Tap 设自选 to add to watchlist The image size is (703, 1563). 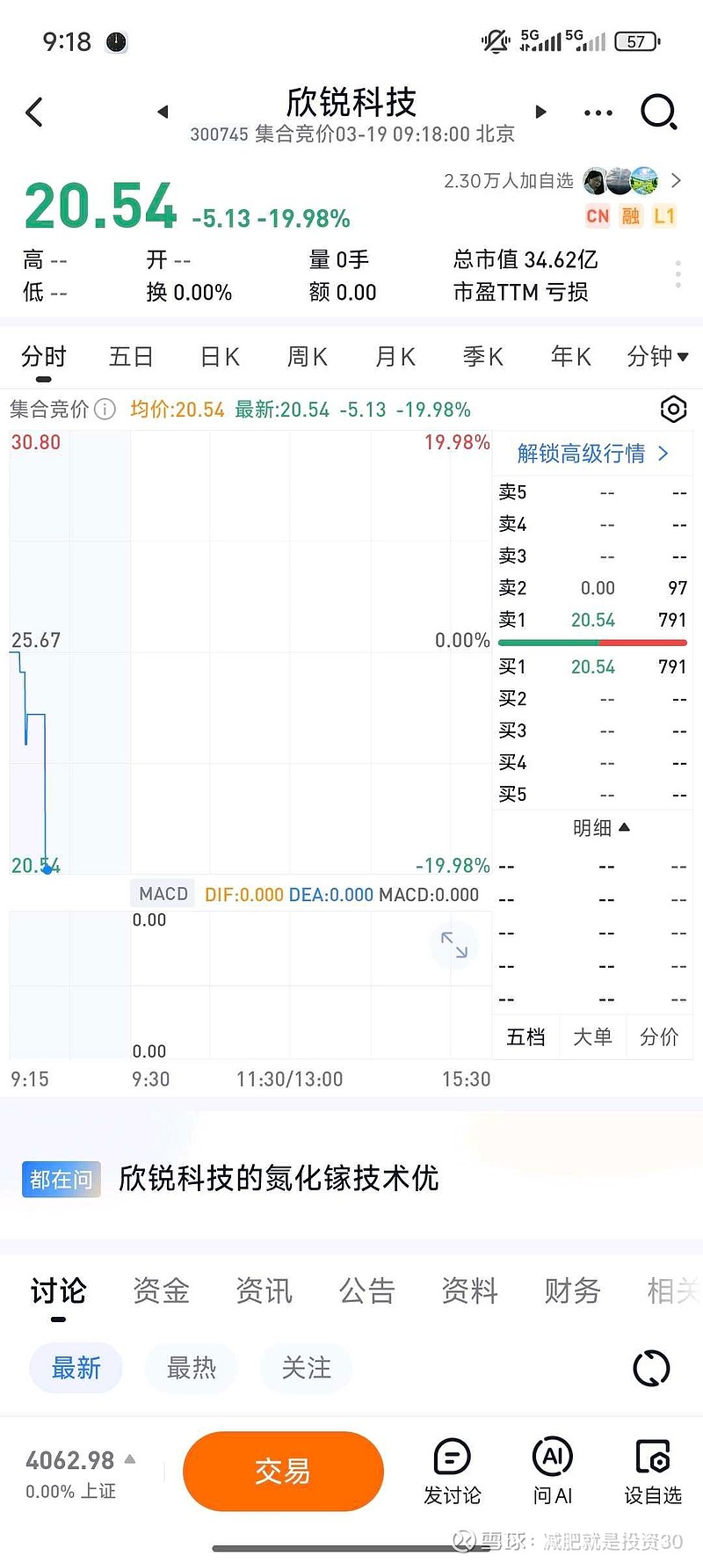(x=653, y=1471)
